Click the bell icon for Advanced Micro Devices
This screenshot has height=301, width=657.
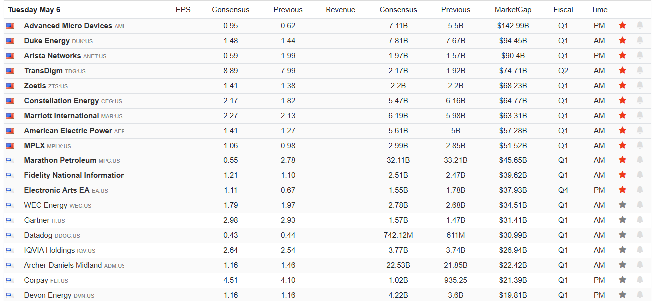coord(640,25)
